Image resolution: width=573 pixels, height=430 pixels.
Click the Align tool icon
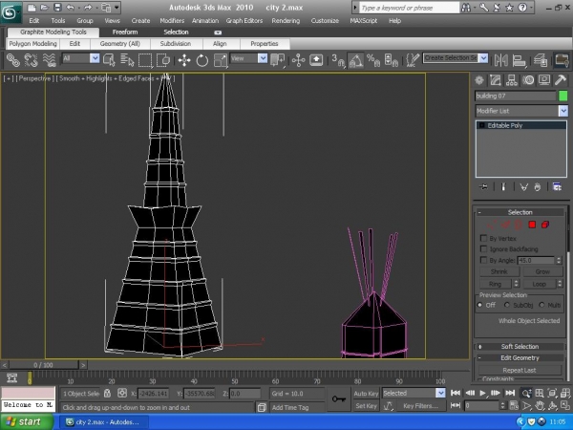click(x=519, y=60)
